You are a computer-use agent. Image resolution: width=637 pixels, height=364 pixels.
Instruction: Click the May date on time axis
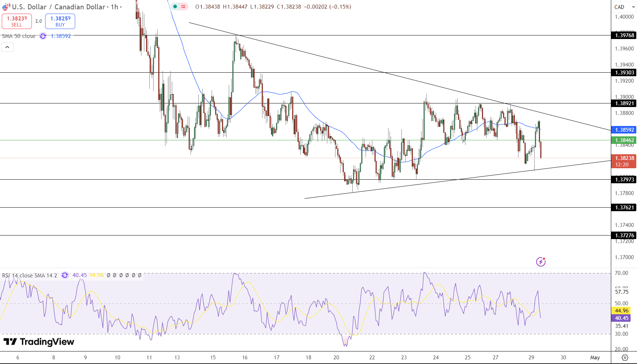595,358
